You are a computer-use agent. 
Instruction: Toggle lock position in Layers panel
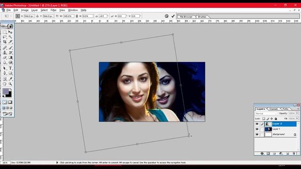[272, 119]
